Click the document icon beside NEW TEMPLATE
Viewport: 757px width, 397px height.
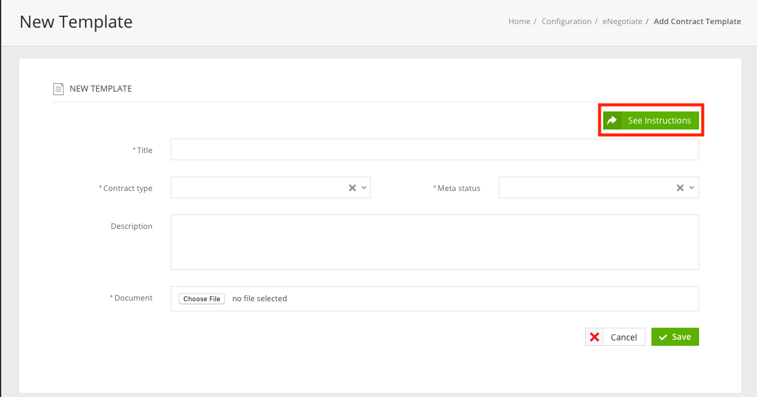59,89
